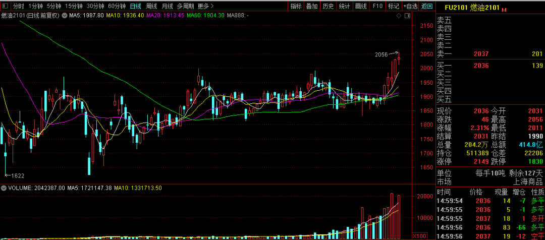Switch to the 60分钟 period tab
This screenshot has height=240, width=545.
click(117, 6)
